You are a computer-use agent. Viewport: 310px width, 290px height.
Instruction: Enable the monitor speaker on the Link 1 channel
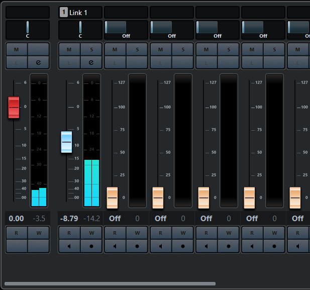69,246
